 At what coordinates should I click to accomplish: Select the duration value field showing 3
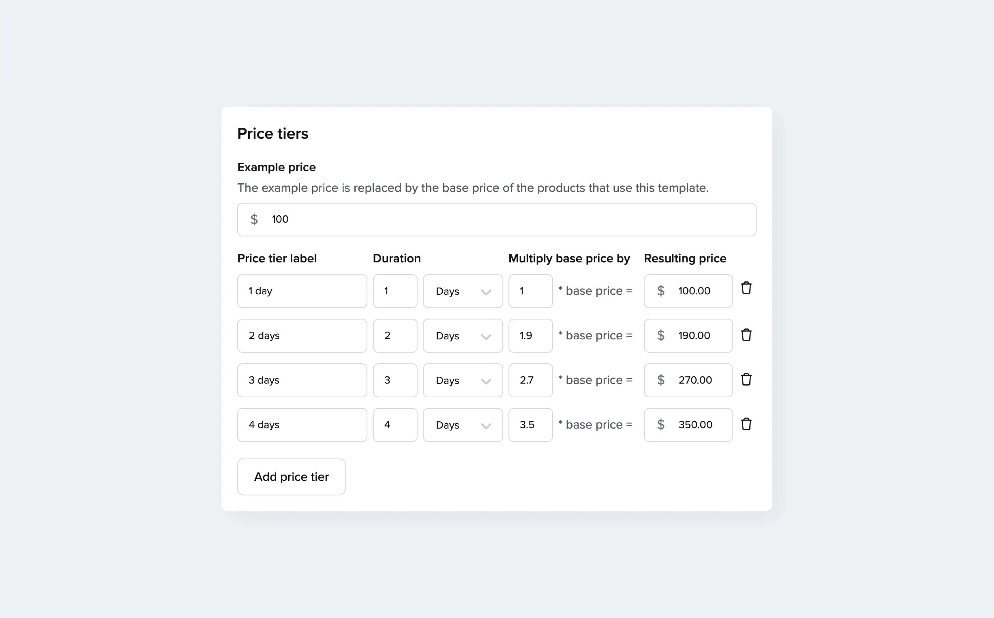pyautogui.click(x=395, y=380)
